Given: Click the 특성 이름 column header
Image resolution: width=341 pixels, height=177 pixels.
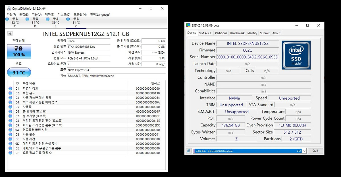Looking at the screenshot, I should pos(74,83).
